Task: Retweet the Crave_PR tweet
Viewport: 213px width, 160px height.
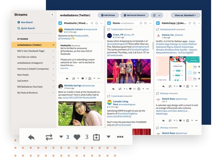Action: tap(120, 89)
